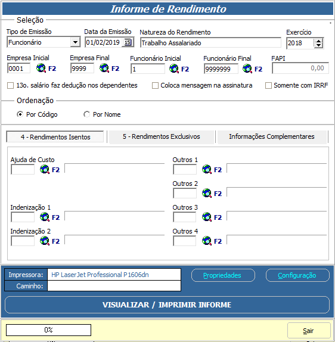
Task: Open 5 - Rendimentos Exclusivos tab
Action: click(x=162, y=137)
